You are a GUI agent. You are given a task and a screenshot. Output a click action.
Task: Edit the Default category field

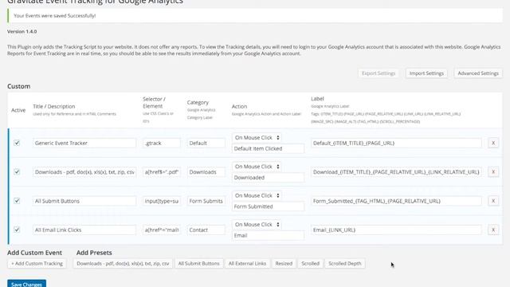point(206,143)
